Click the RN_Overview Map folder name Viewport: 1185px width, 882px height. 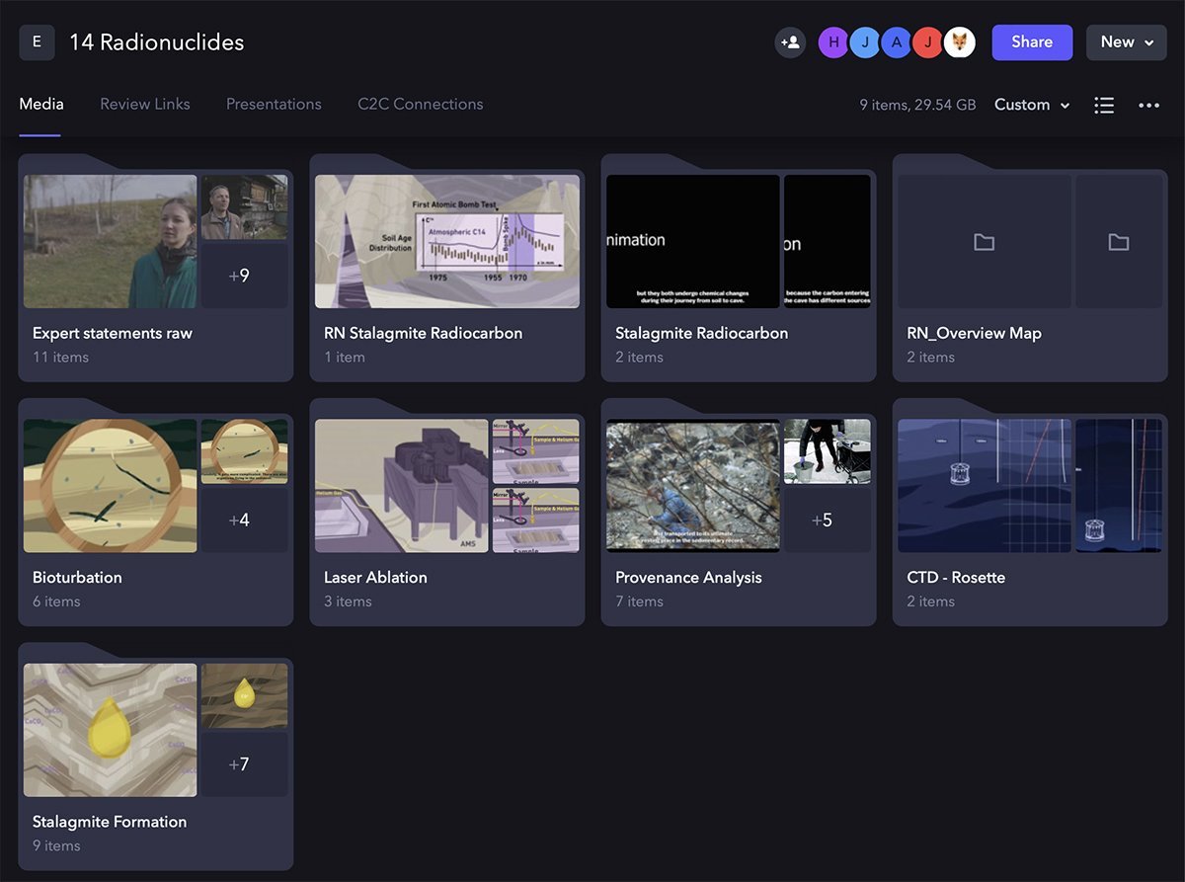(974, 333)
